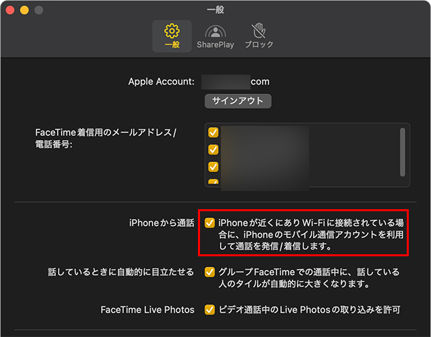Click the iPhoneから通話 label text
Viewport: 431px width, 337px height.
pyautogui.click(x=162, y=223)
